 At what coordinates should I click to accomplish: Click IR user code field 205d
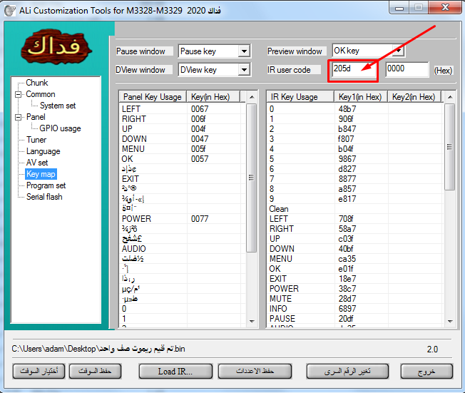pos(352,69)
